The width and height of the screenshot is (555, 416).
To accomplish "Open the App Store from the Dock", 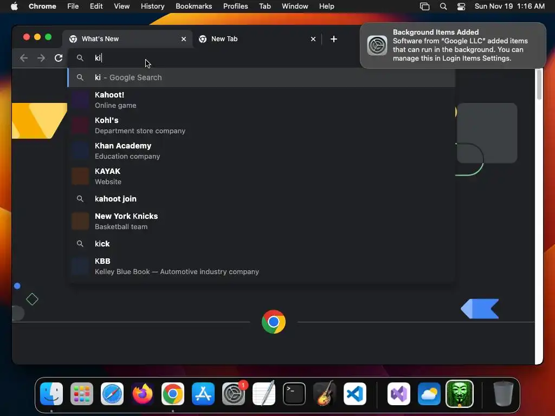I will pyautogui.click(x=203, y=394).
